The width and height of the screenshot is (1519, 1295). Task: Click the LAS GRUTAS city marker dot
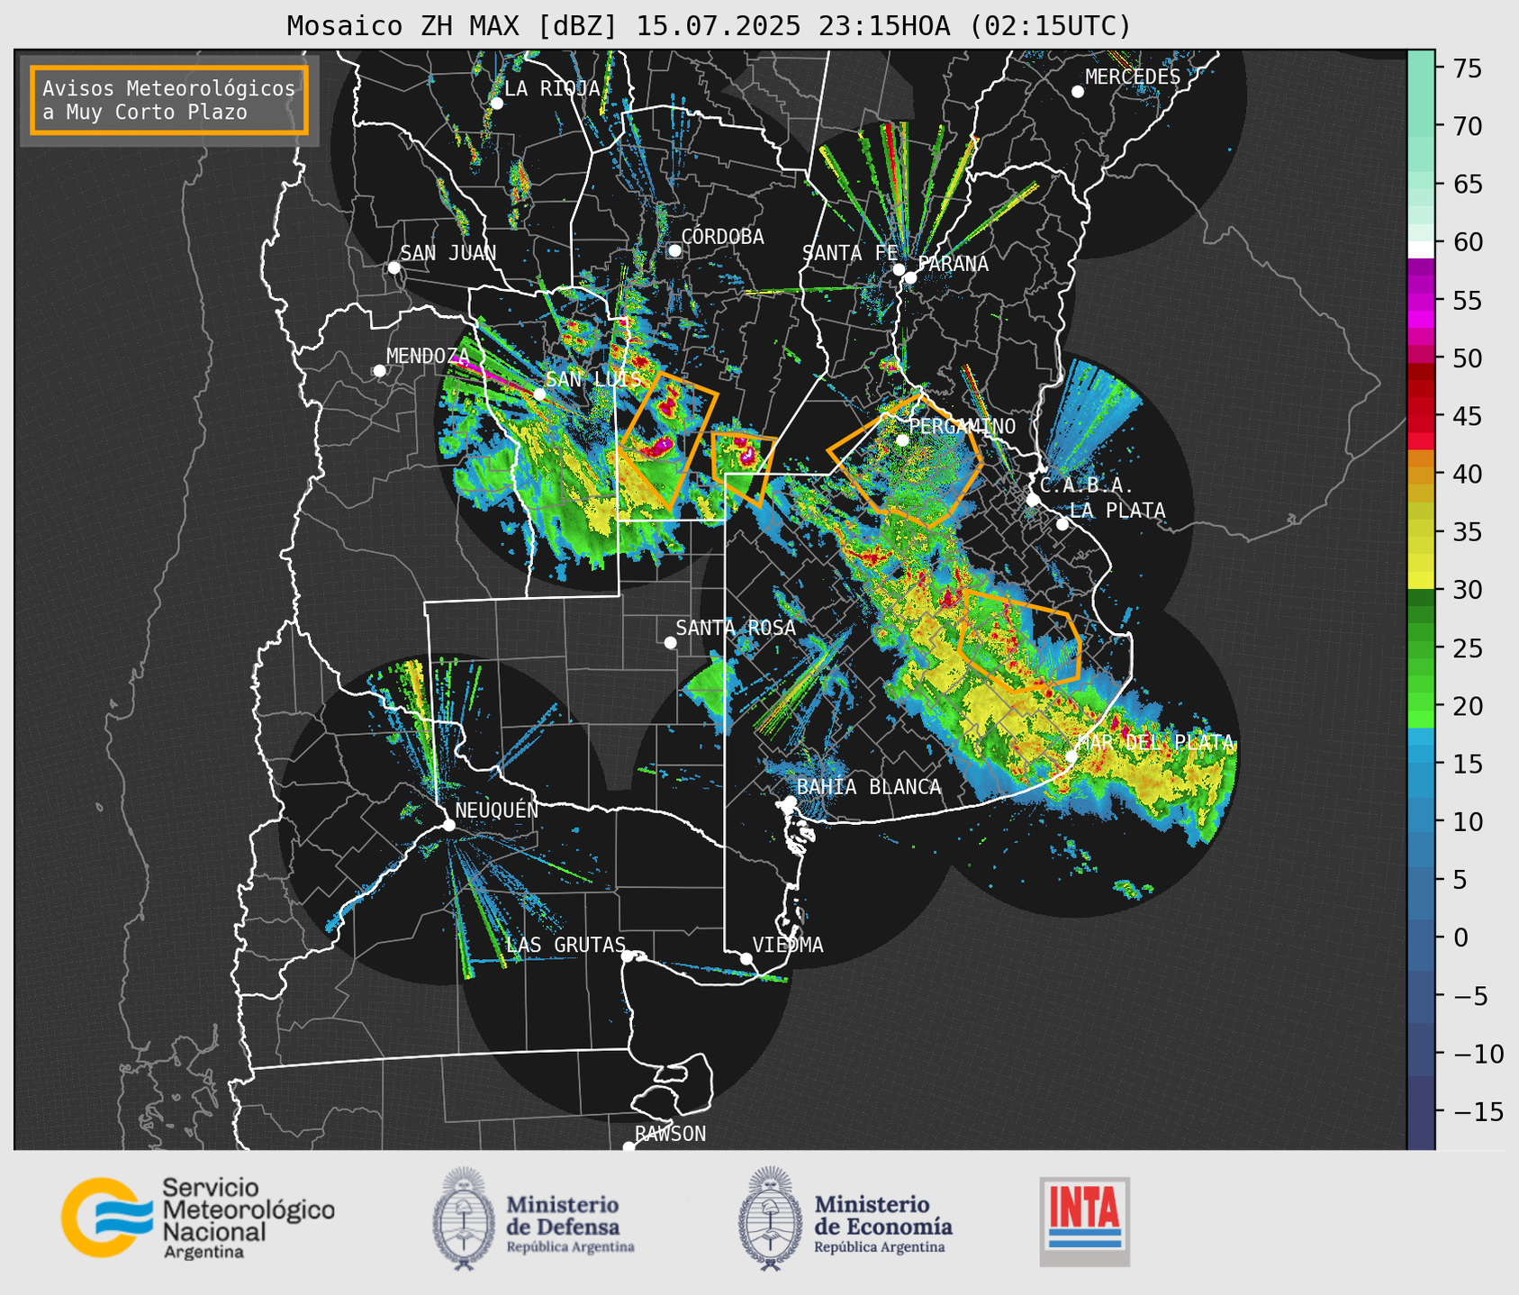628,956
